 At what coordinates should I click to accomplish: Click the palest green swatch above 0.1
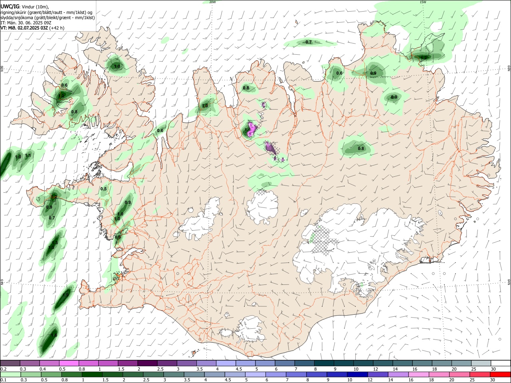click(x=10, y=374)
